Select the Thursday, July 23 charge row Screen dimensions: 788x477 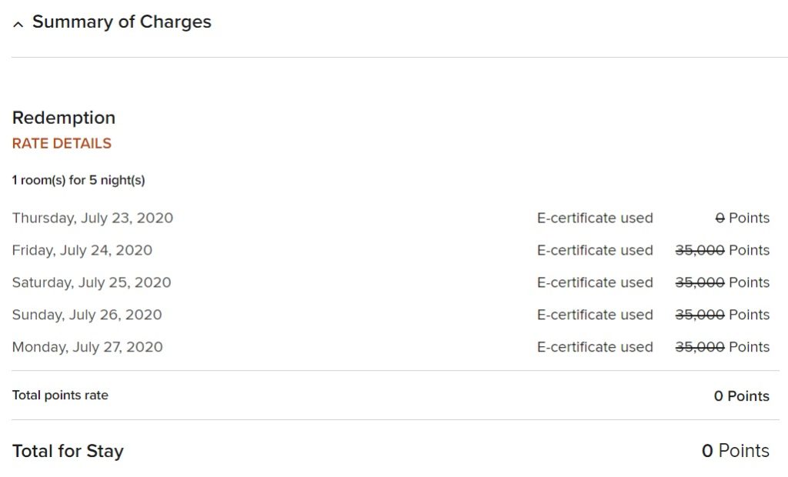click(x=92, y=218)
